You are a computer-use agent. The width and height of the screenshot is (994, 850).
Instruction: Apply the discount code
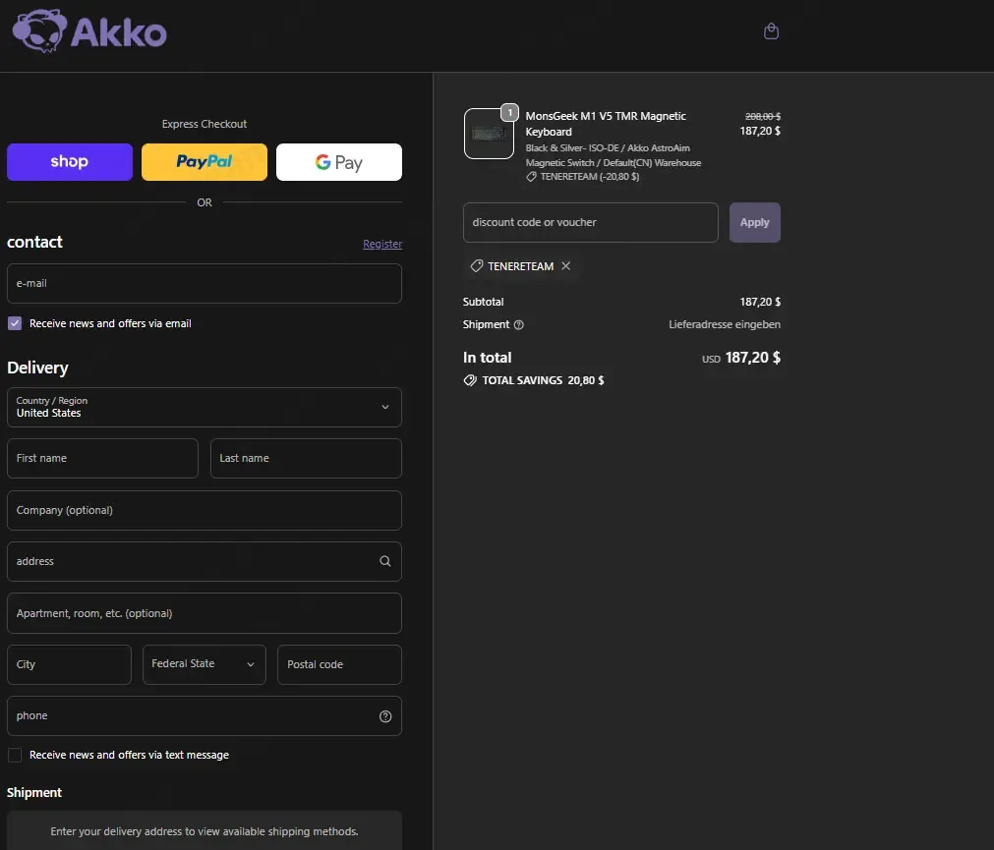pyautogui.click(x=754, y=222)
